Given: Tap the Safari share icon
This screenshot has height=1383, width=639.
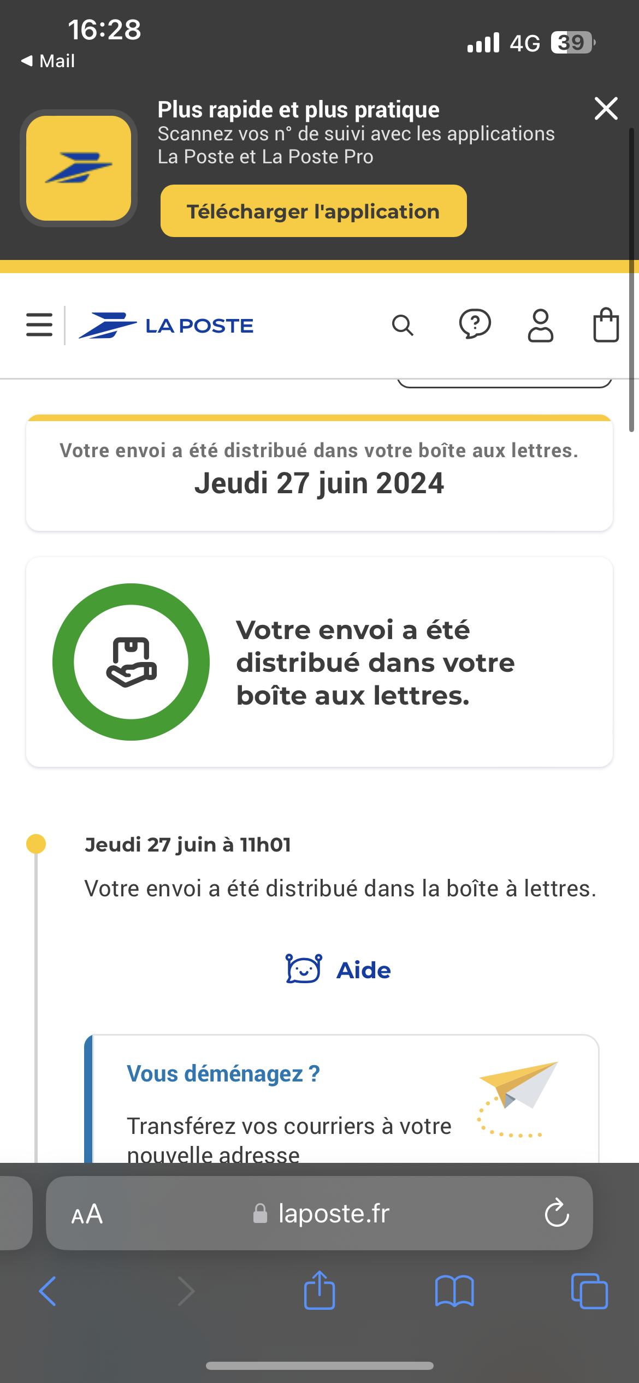Looking at the screenshot, I should (319, 1290).
